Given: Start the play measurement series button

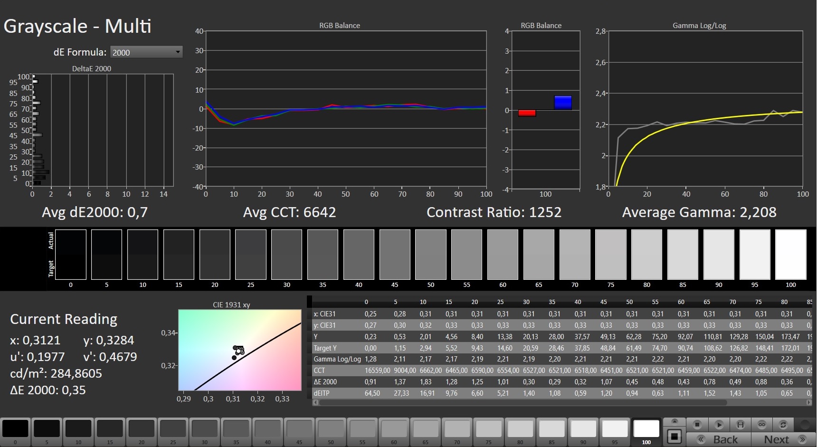Looking at the screenshot, I should coord(719,424).
